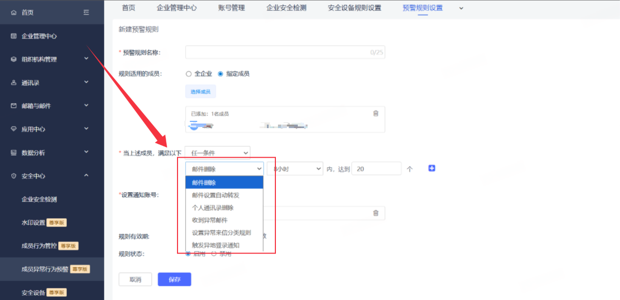Click the 企业管理中心 sidebar icon
The width and height of the screenshot is (620, 300).
tap(14, 36)
